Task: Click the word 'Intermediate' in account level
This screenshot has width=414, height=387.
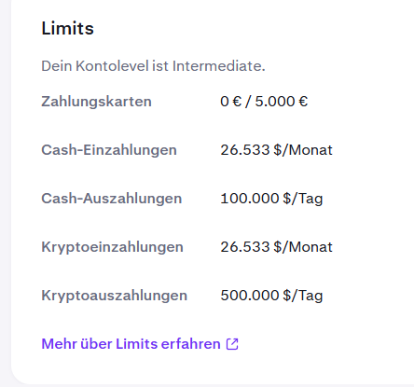Action: click(218, 66)
